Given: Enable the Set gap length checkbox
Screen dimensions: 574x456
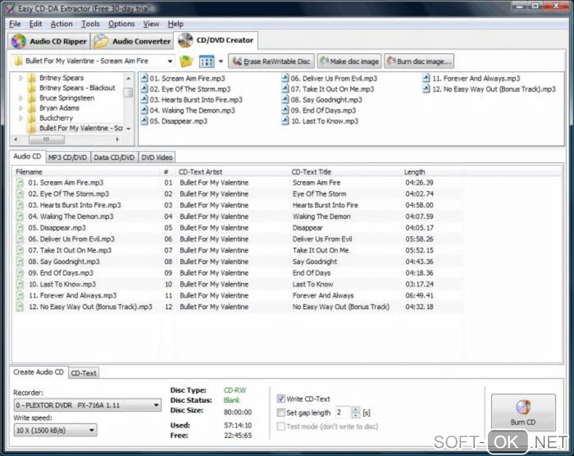Looking at the screenshot, I should point(281,413).
